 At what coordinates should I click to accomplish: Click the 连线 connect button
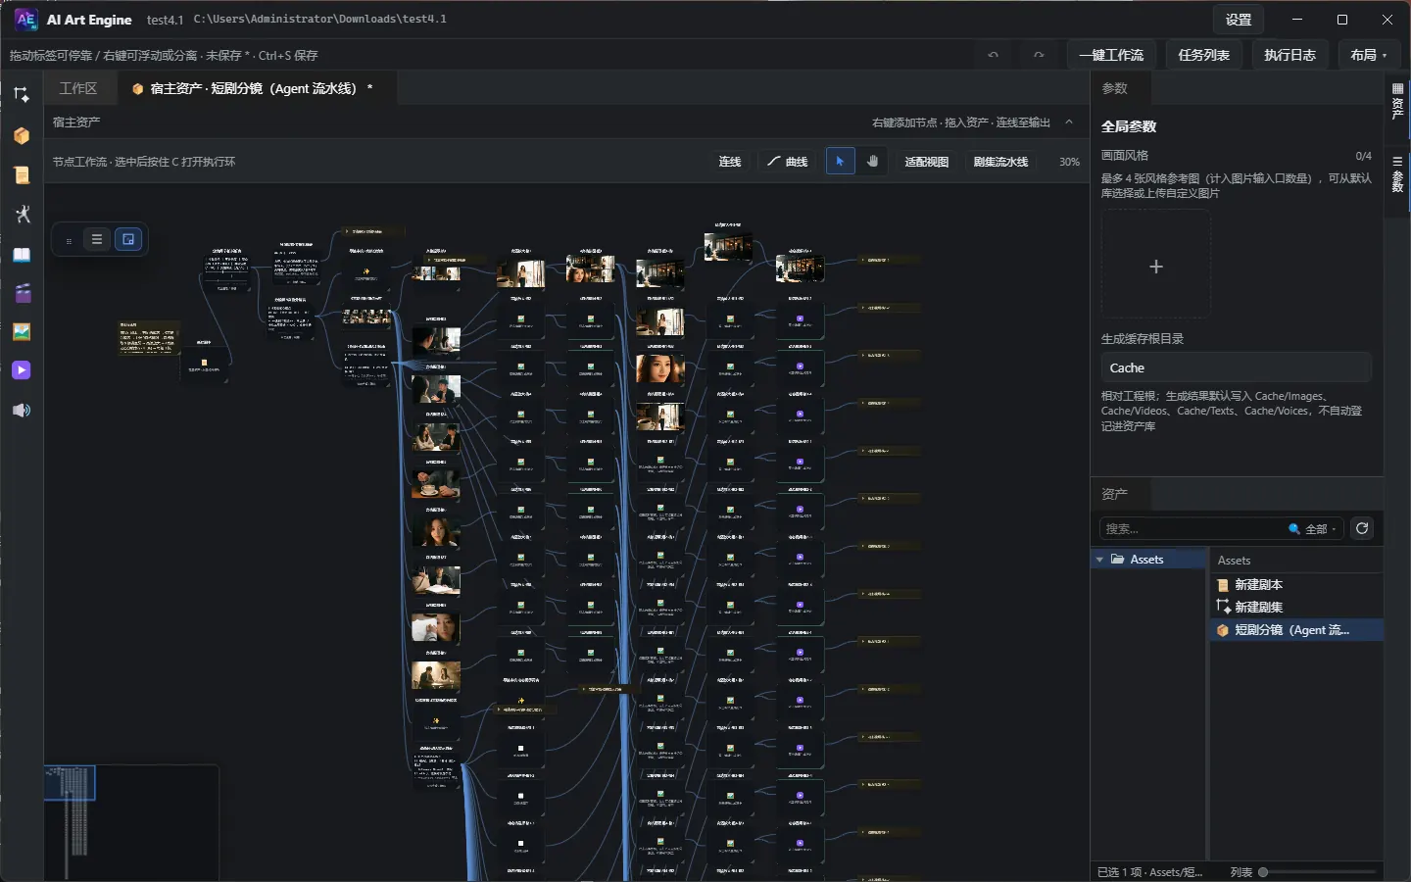(x=730, y=162)
